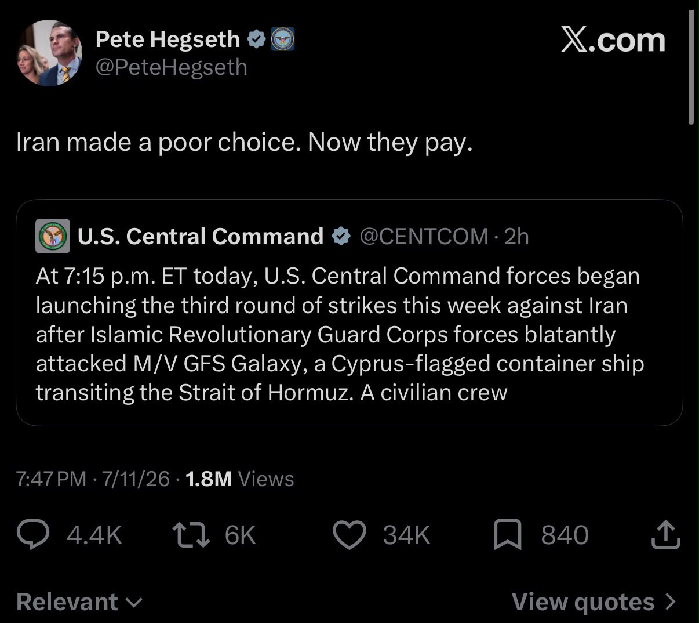The width and height of the screenshot is (699, 623).
Task: Open the View quotes link
Action: coord(594,602)
